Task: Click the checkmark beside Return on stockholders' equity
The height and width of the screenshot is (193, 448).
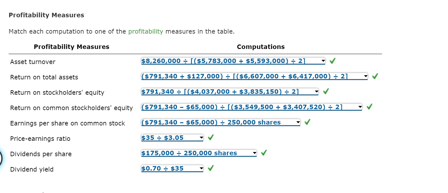Action: click(x=325, y=91)
